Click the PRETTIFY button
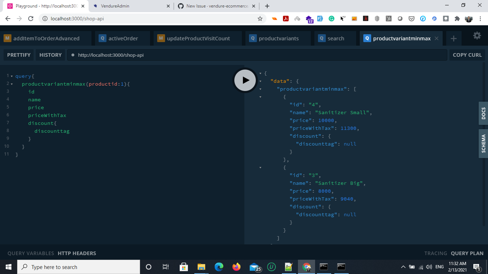488x274 pixels. (x=19, y=55)
